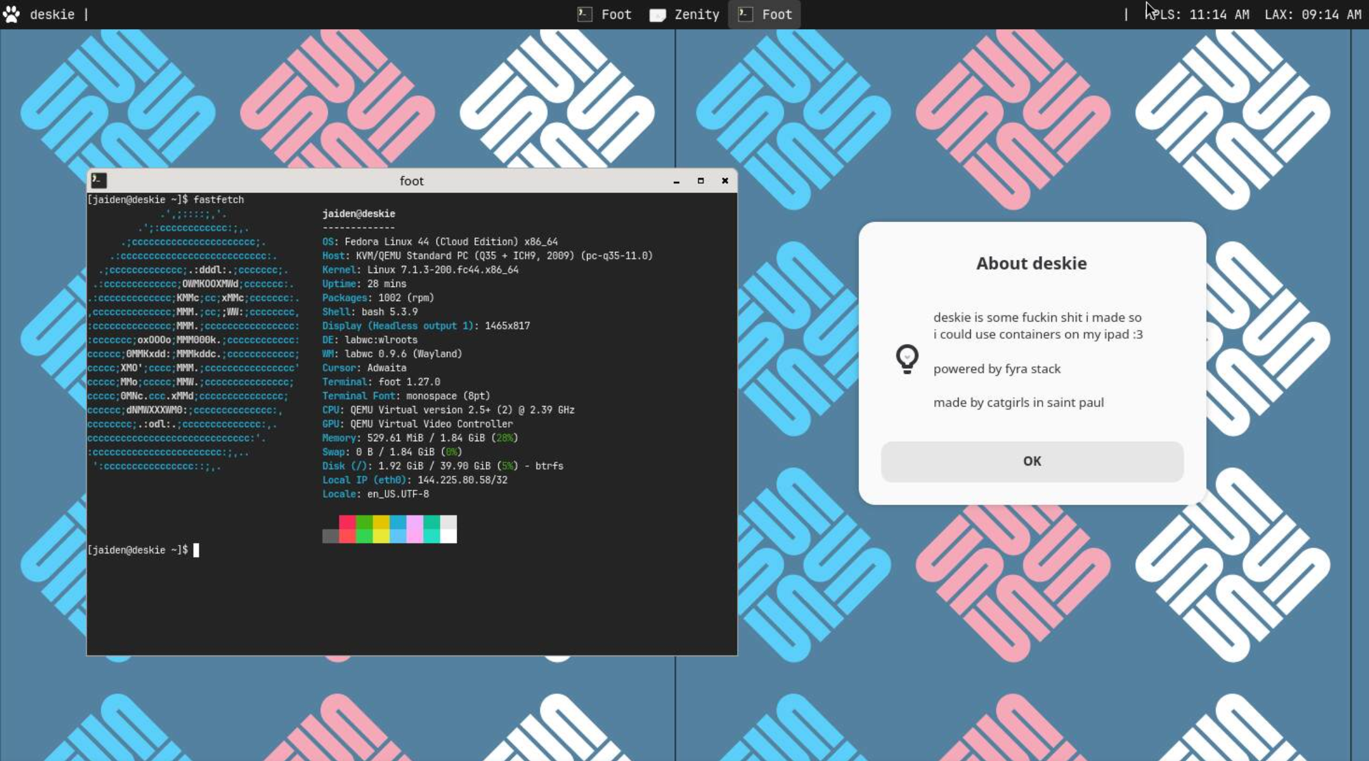Screen dimensions: 1369x761
Task: Click the Zenity icon in the taskbar
Action: (x=657, y=15)
